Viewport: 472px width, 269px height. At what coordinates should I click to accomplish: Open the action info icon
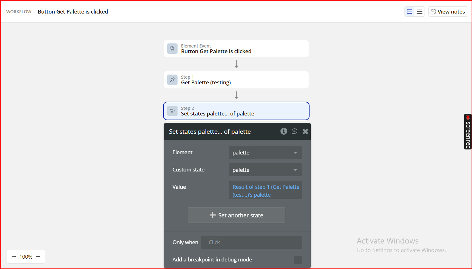point(284,131)
